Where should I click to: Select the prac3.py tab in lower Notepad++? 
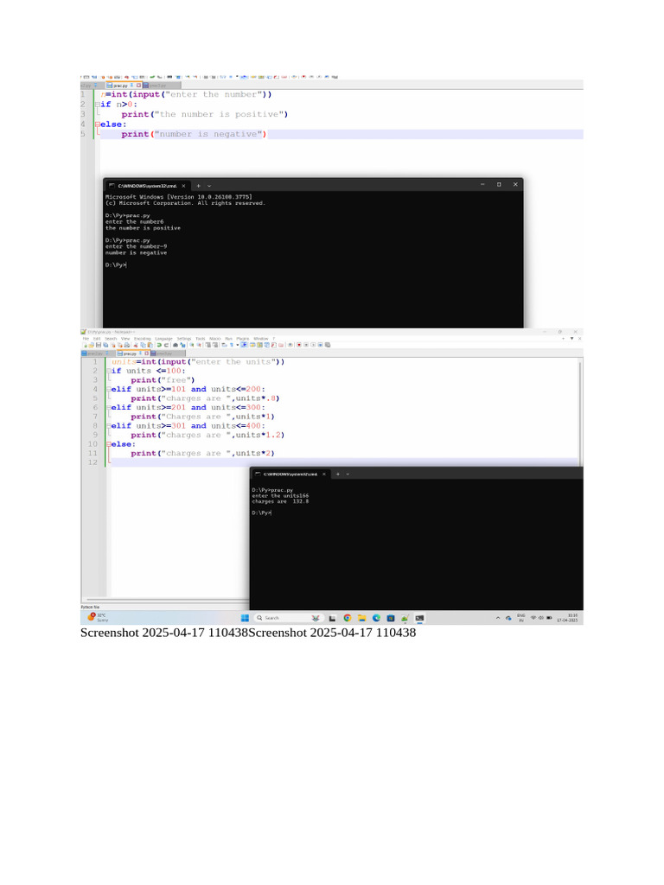[167, 353]
